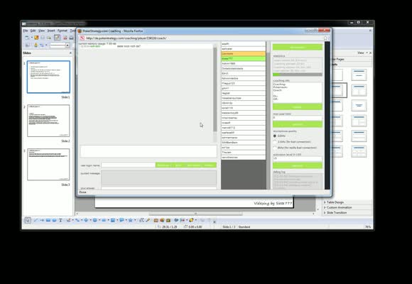
Task: Open the Insert menu
Action: click(51, 31)
